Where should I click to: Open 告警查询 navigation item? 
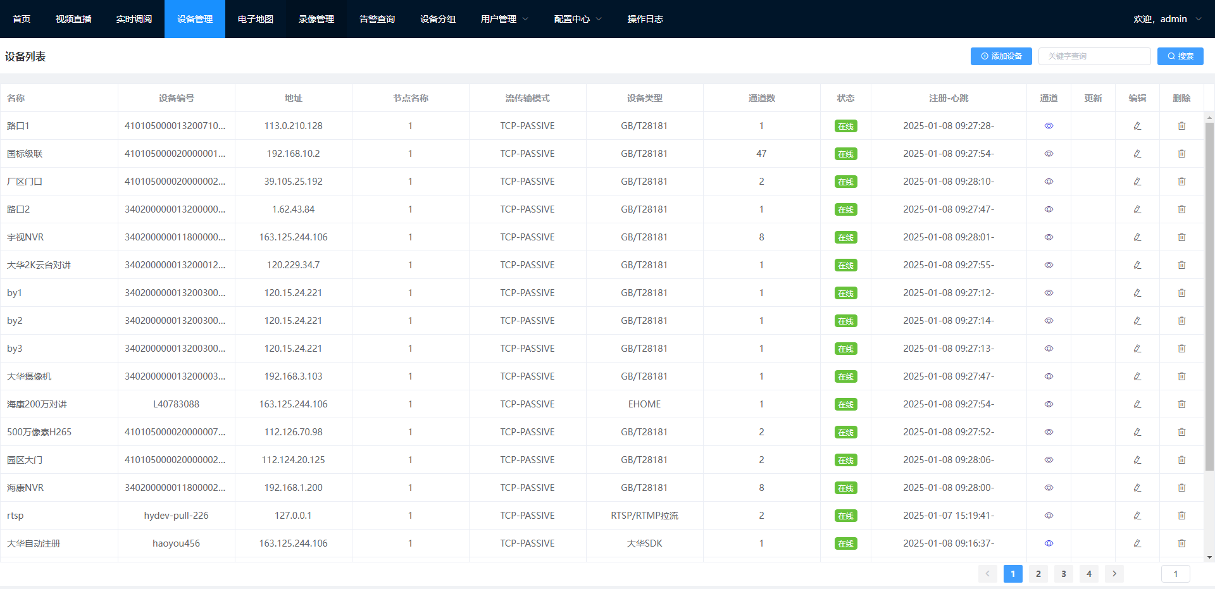(377, 19)
